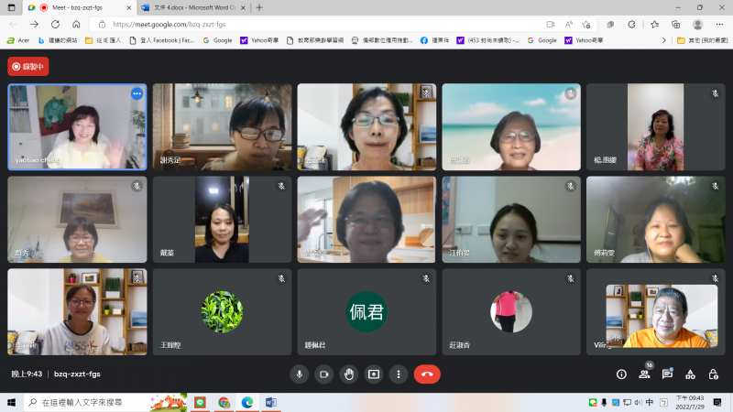Click the read aloud icon in address bar
Viewport: 733px width, 412px height.
pyautogui.click(x=568, y=25)
